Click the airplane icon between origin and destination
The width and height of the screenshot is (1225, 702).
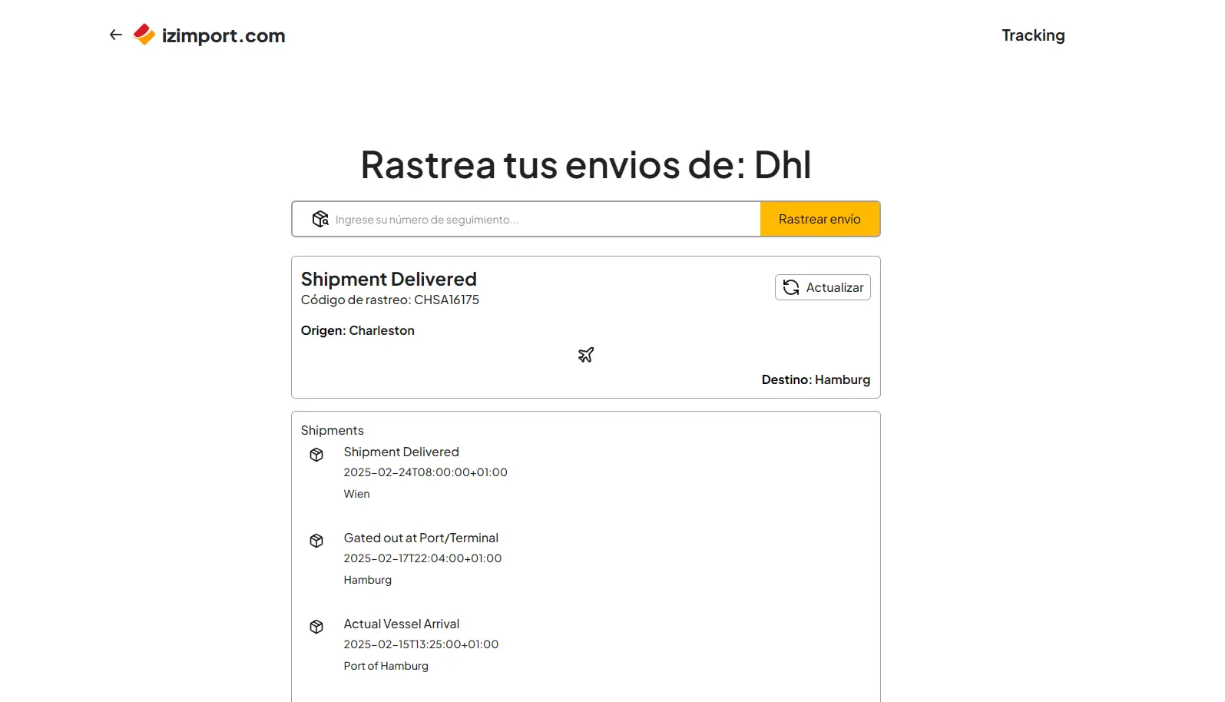pos(586,355)
